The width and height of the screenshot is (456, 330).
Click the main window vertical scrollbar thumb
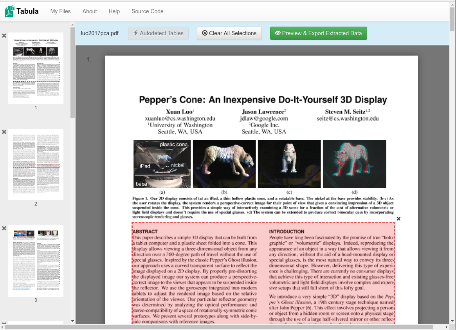click(x=452, y=19)
